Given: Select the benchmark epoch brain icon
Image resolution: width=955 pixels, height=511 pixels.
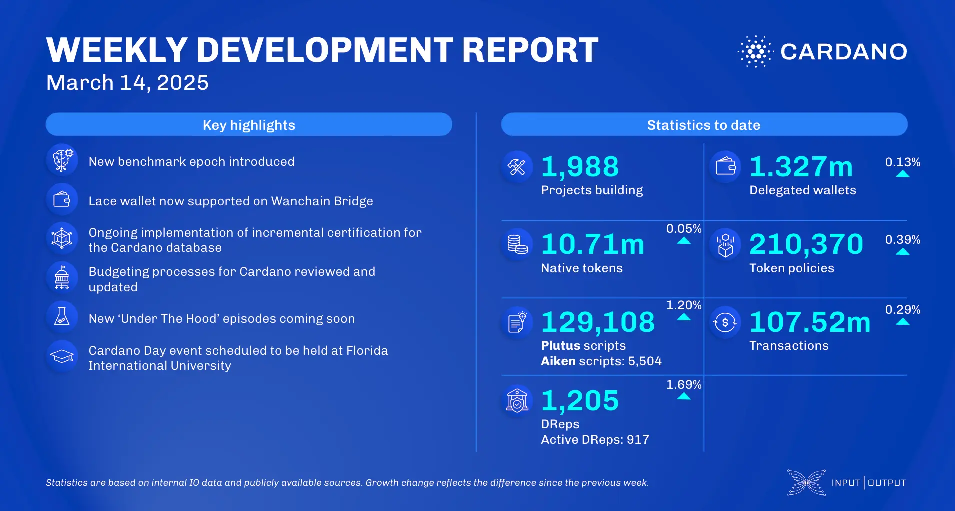Looking at the screenshot, I should pyautogui.click(x=62, y=160).
